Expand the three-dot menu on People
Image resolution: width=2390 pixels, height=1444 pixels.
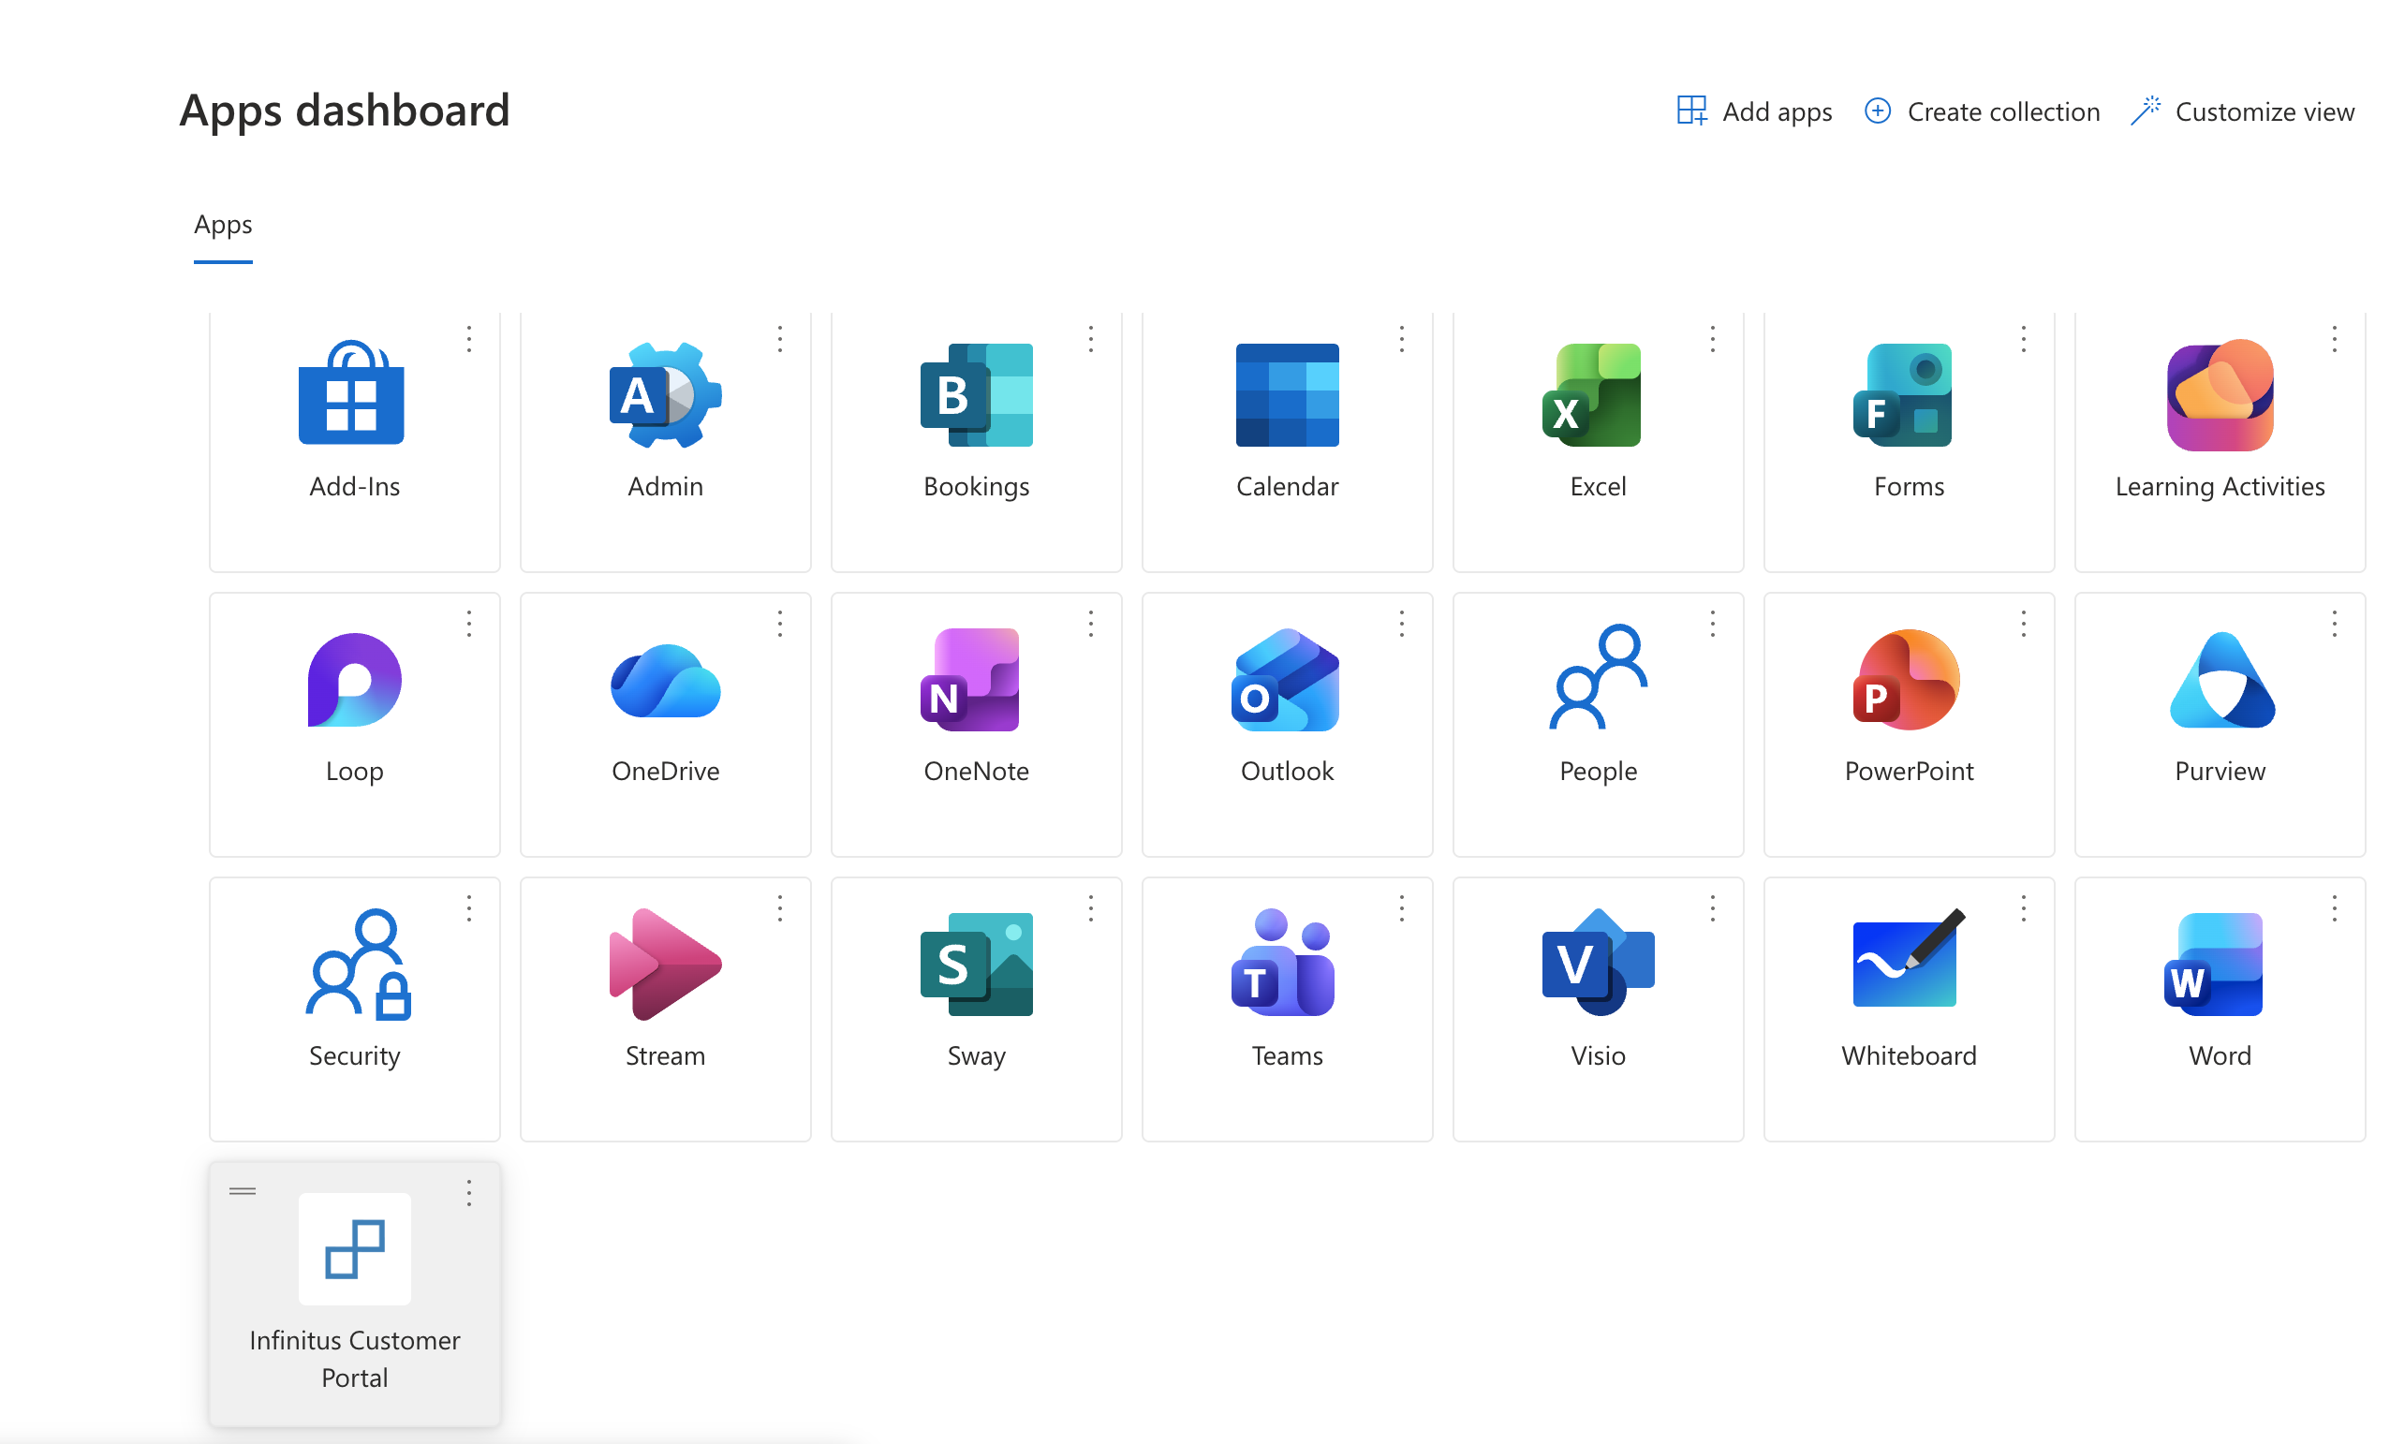tap(1713, 624)
